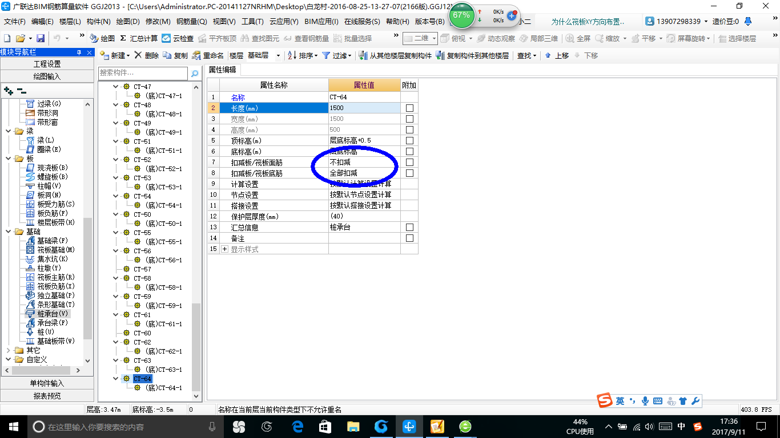Collapse all nodes with the minus icon
The width and height of the screenshot is (780, 438).
point(22,90)
